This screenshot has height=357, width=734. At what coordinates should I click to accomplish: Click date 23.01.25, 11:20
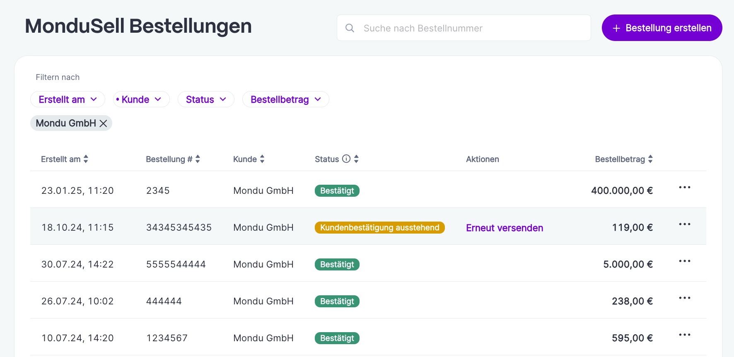point(77,191)
